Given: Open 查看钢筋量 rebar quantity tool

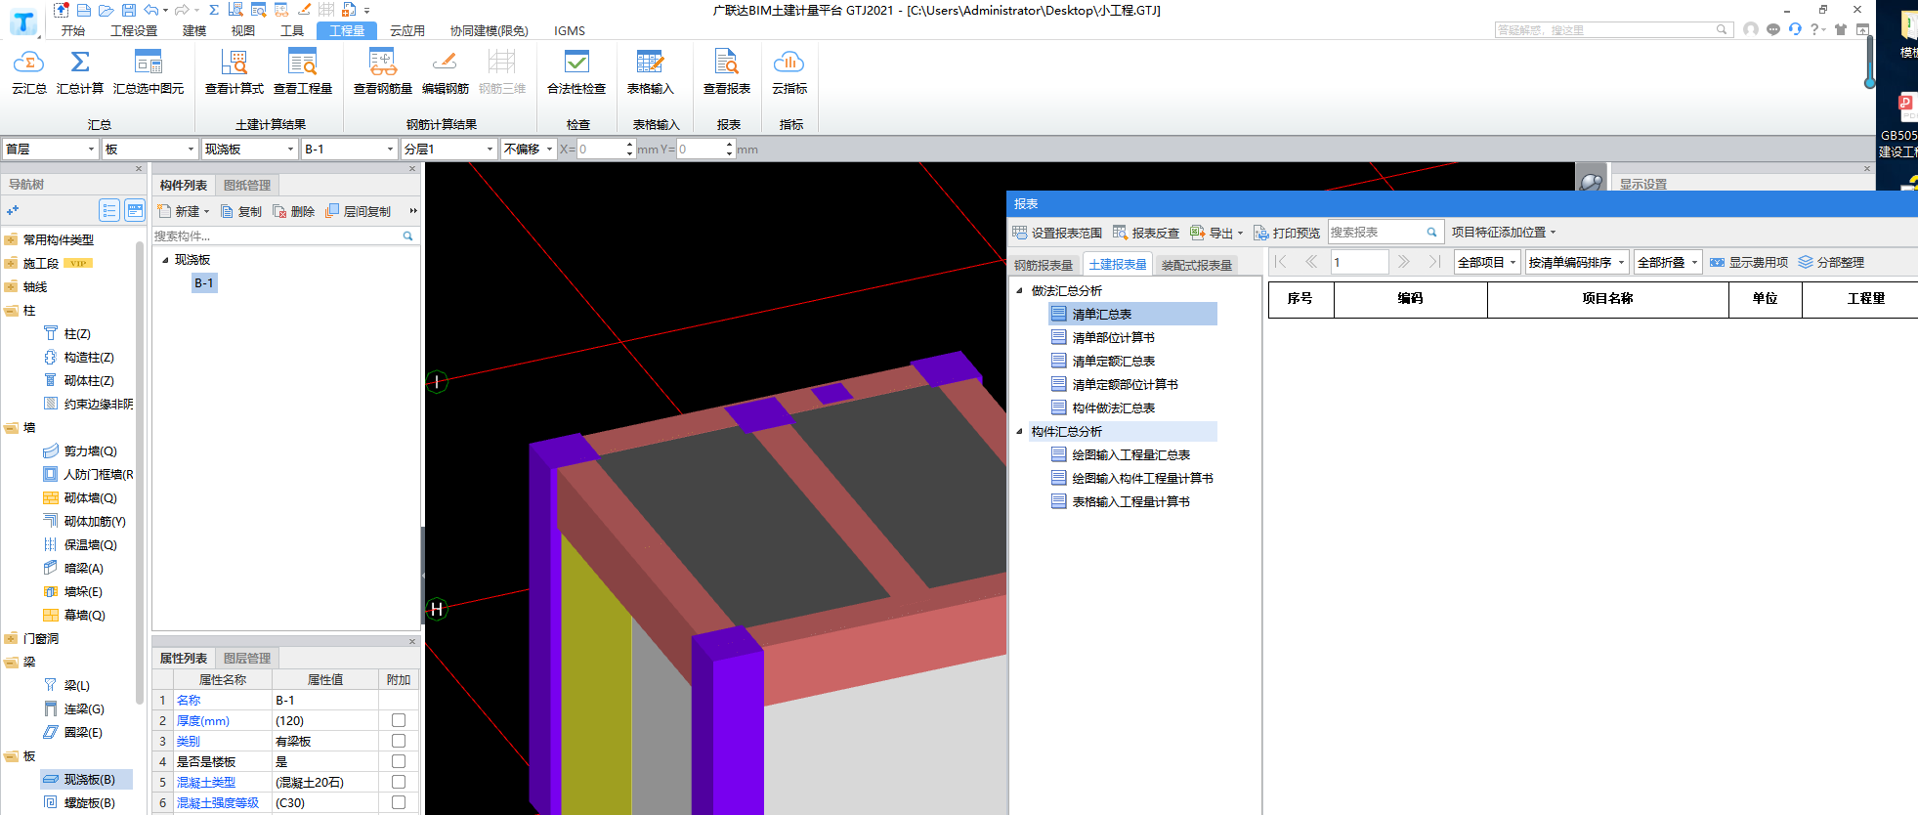Looking at the screenshot, I should 383,72.
